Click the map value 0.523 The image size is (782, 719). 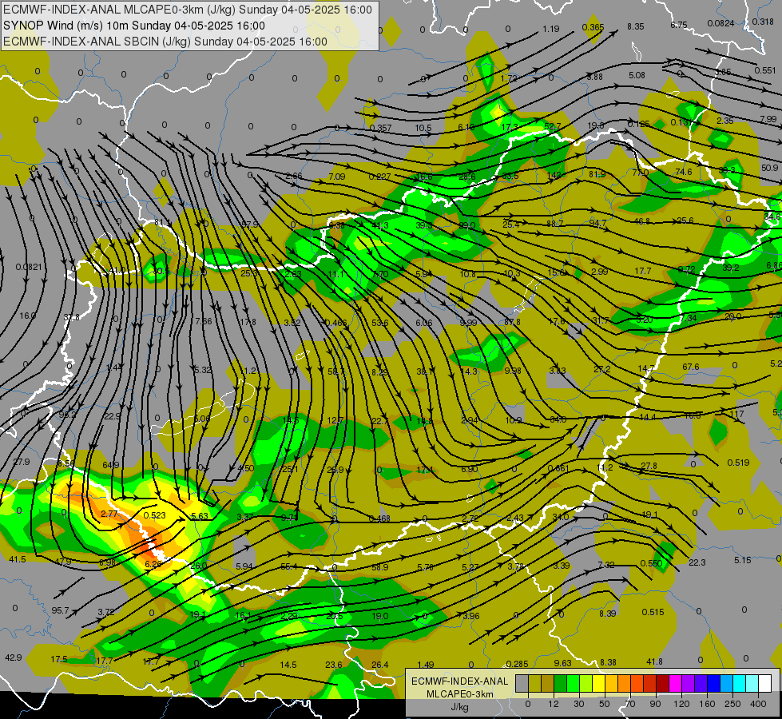click(x=154, y=515)
